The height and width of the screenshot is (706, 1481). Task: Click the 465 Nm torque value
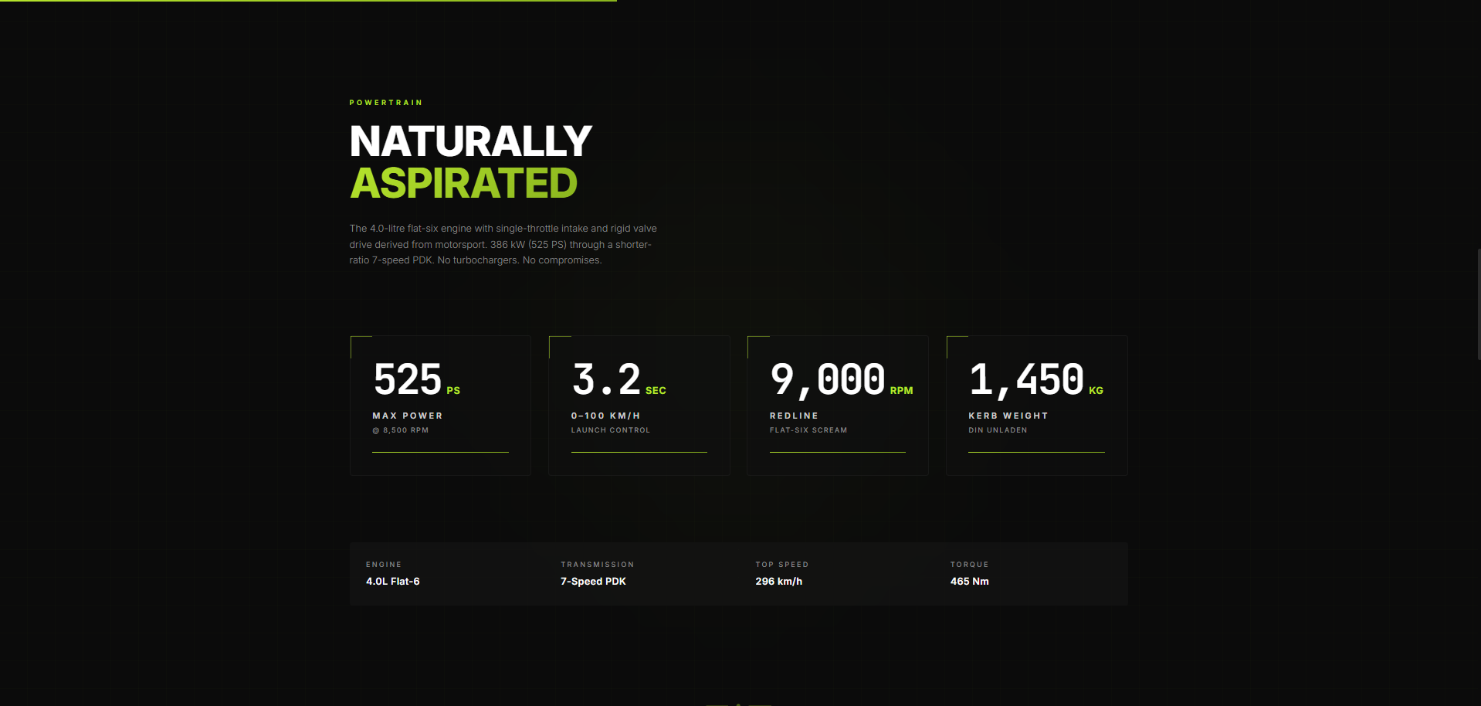[969, 582]
